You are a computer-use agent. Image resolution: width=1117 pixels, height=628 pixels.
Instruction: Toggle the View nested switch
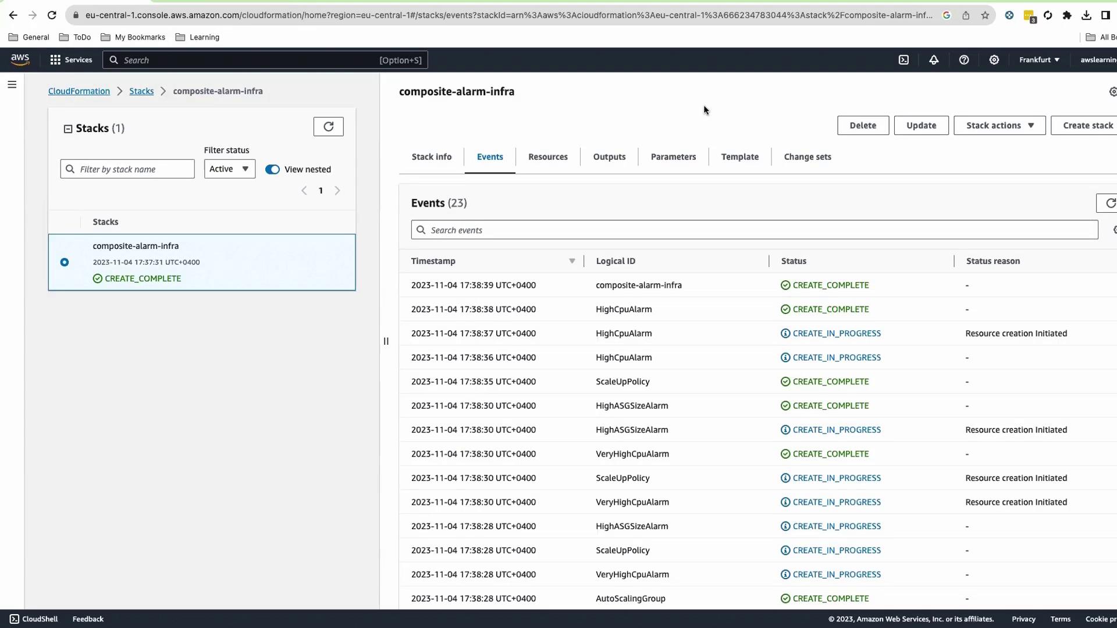coord(272,169)
